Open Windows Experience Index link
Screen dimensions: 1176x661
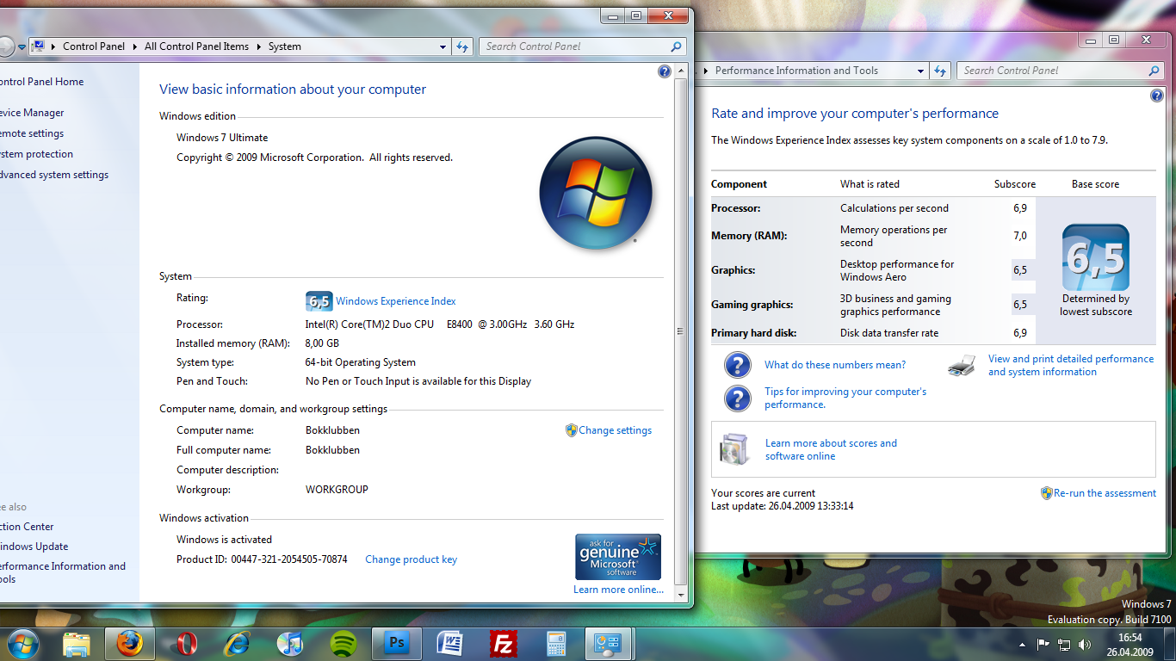pos(396,301)
